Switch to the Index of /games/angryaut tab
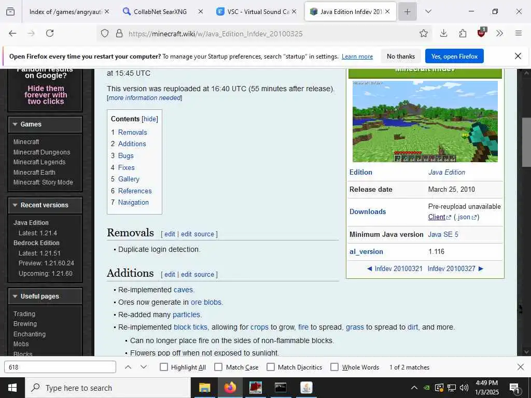Screen dimensions: 531x398 [x=65, y=12]
